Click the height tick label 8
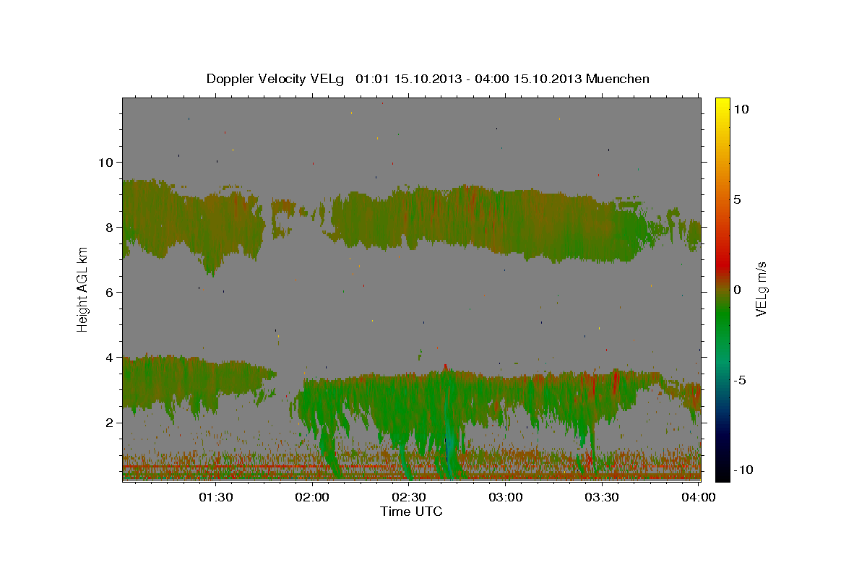Image resolution: width=867 pixels, height=578 pixels. pos(109,227)
